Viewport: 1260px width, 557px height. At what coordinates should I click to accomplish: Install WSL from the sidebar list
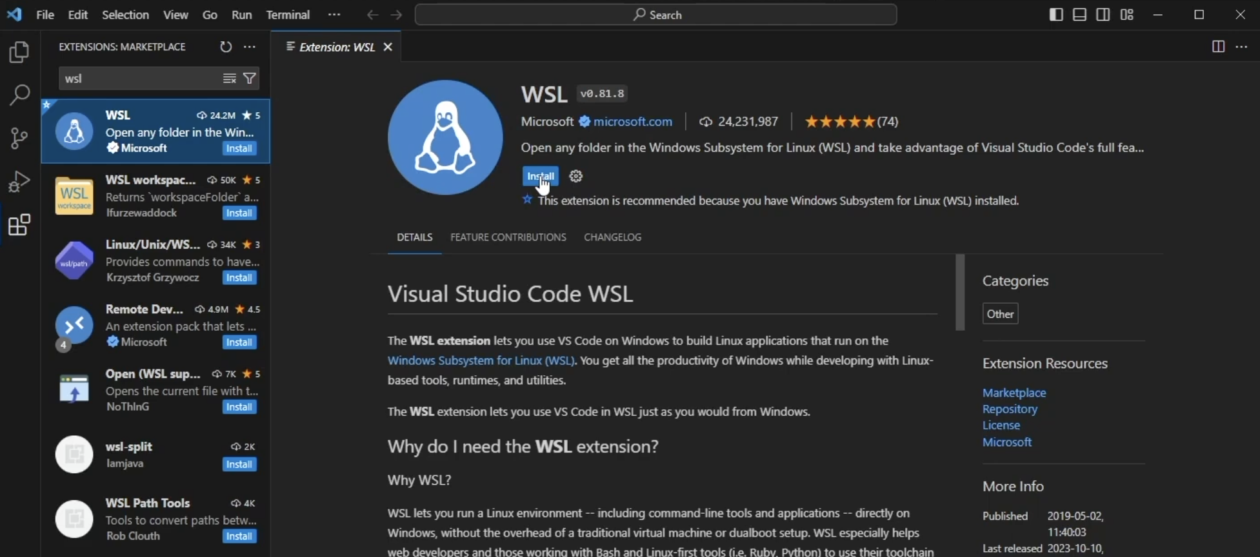[239, 148]
